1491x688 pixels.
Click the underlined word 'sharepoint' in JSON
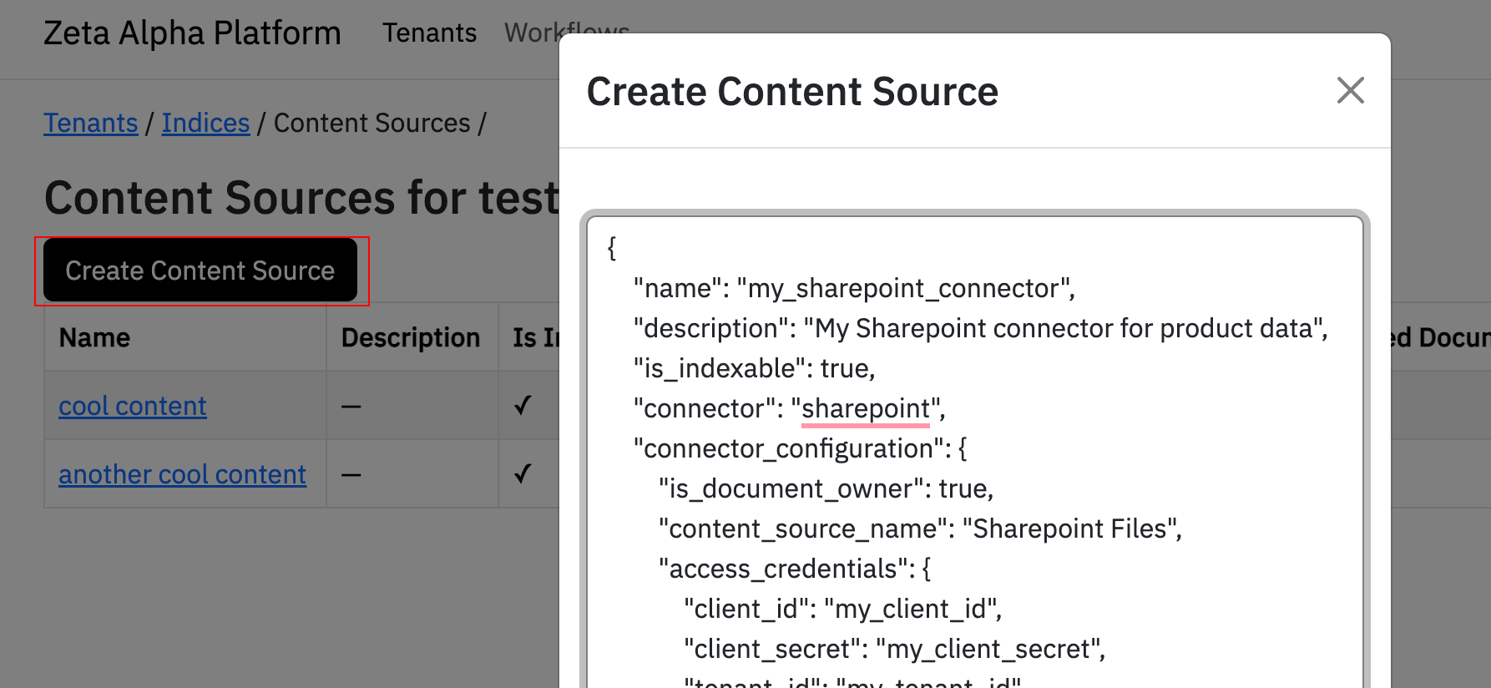point(865,408)
